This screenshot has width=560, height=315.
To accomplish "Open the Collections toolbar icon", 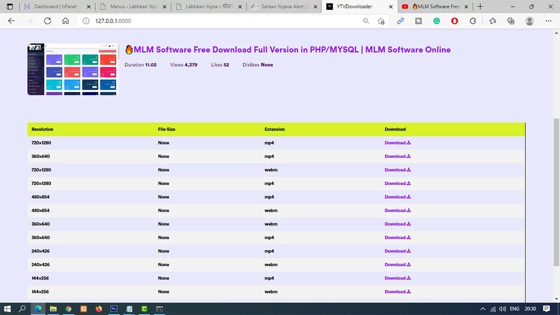I will pos(511,21).
